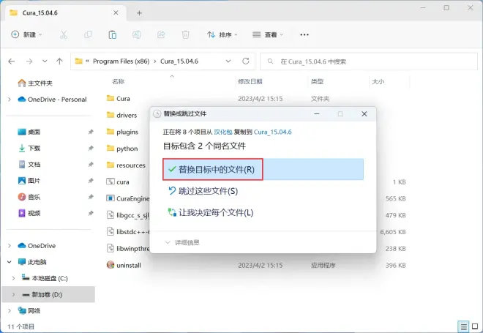Viewport: 483px width, 333px height.
Task: Go up one folder level
Action: [59, 61]
